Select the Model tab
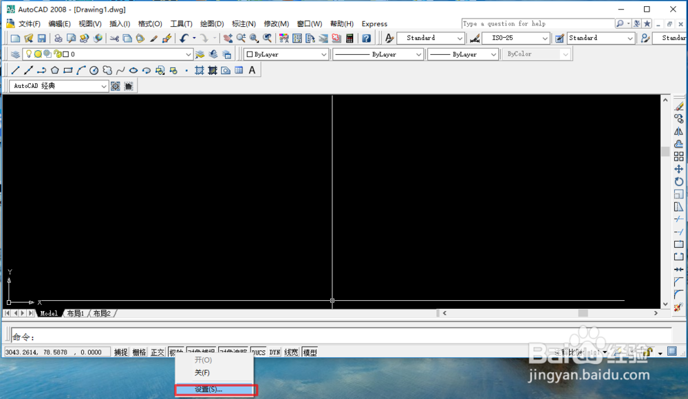 point(49,314)
